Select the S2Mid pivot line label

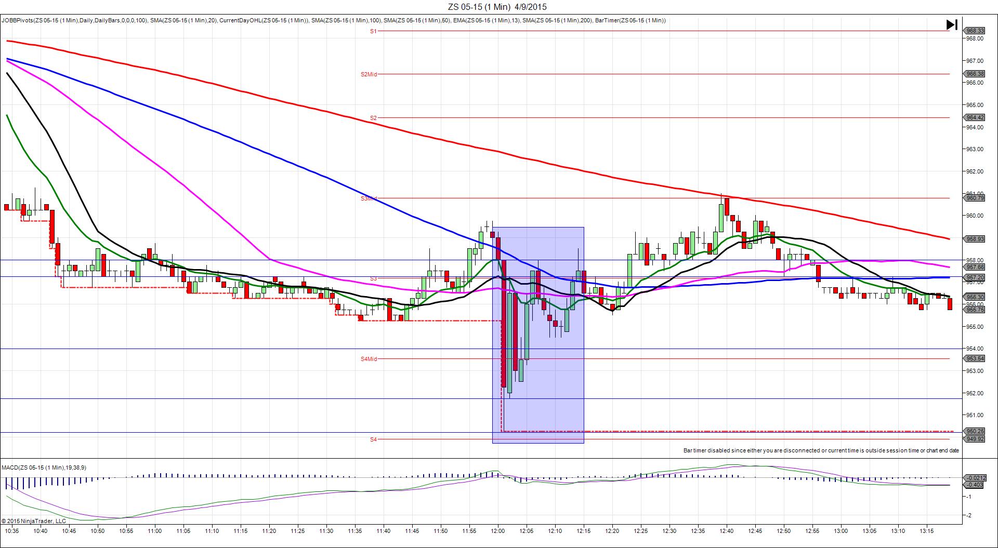pyautogui.click(x=369, y=74)
